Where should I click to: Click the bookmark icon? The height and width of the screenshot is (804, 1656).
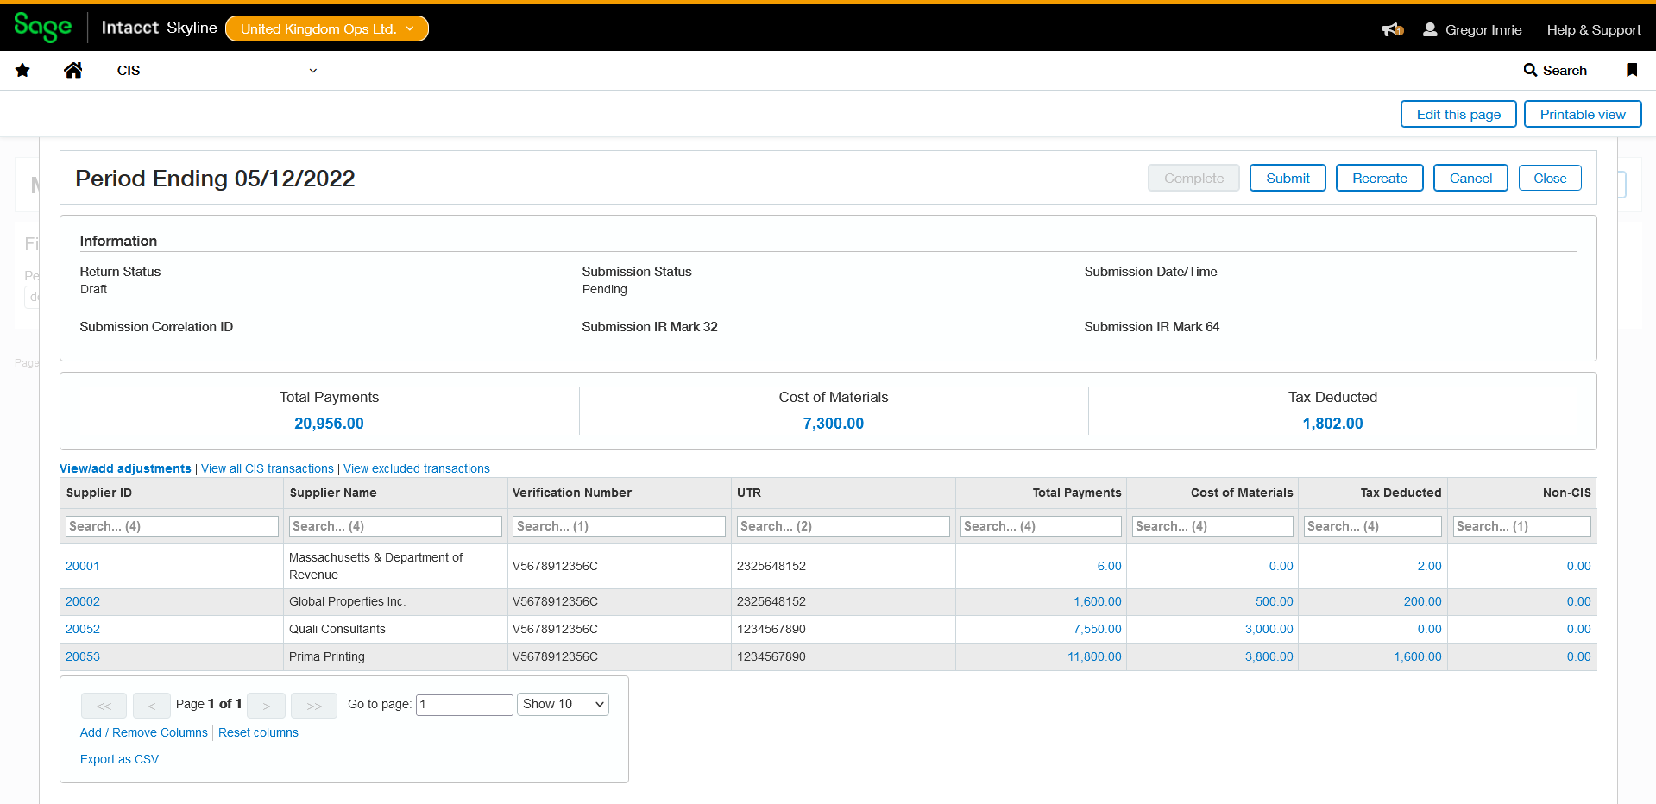(1631, 70)
